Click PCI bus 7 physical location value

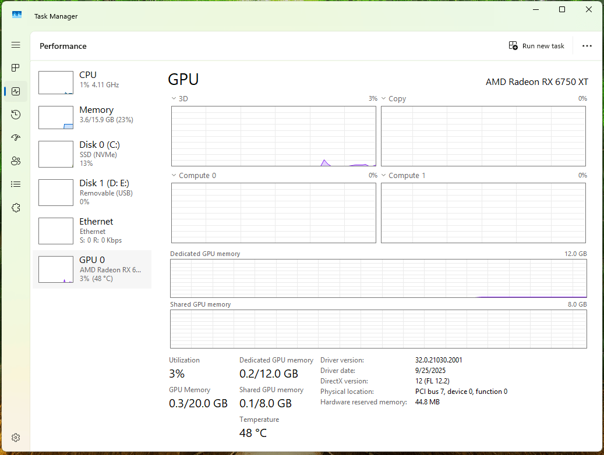click(x=461, y=392)
